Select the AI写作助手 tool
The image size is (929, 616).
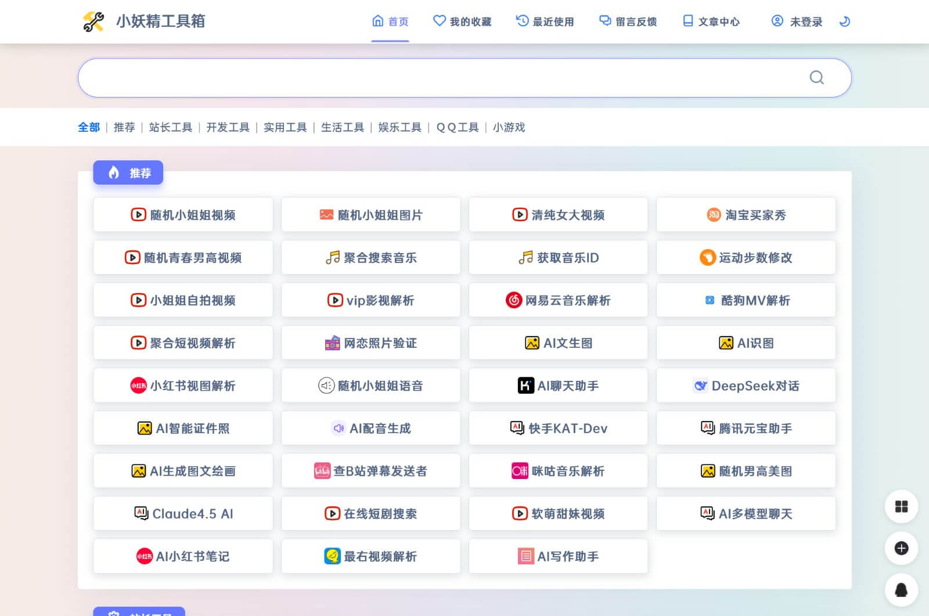tap(558, 556)
